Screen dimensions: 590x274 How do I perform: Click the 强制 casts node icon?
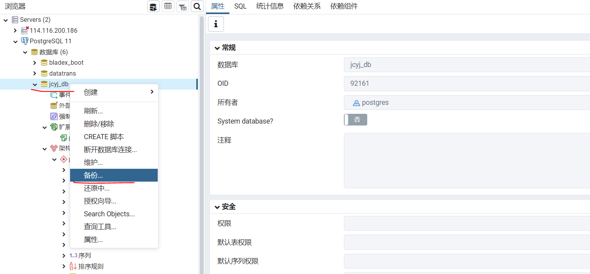[x=54, y=116]
